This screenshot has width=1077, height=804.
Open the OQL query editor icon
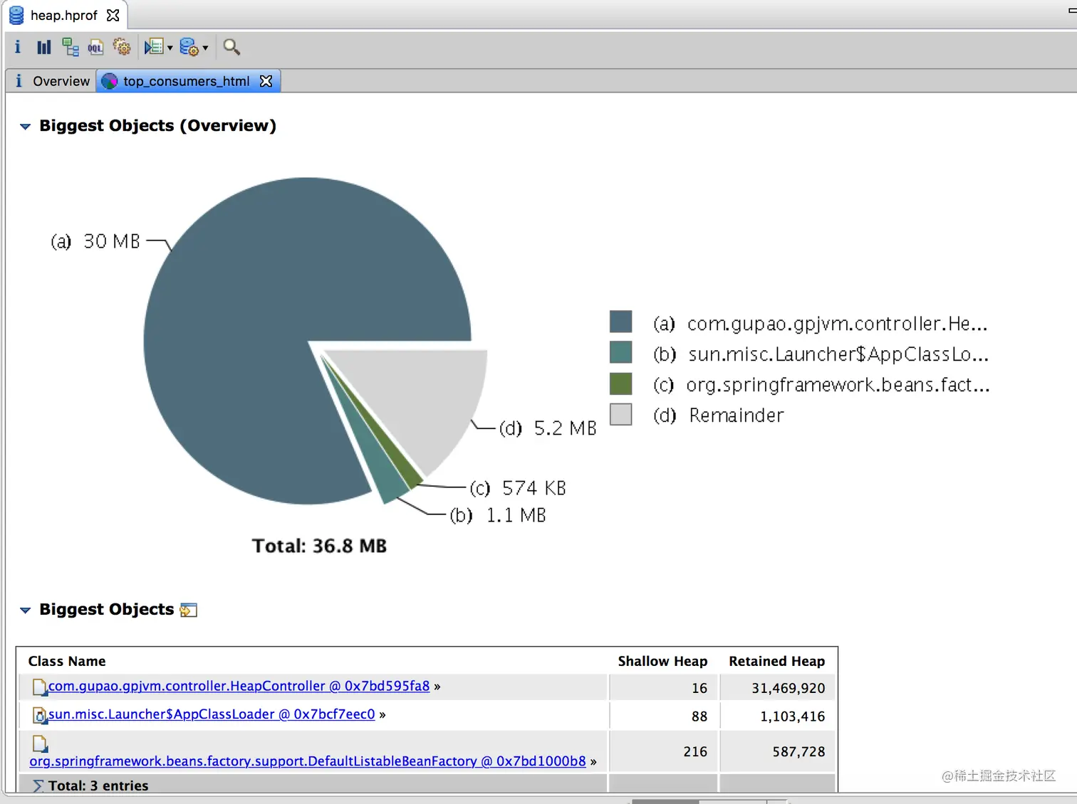click(x=95, y=47)
